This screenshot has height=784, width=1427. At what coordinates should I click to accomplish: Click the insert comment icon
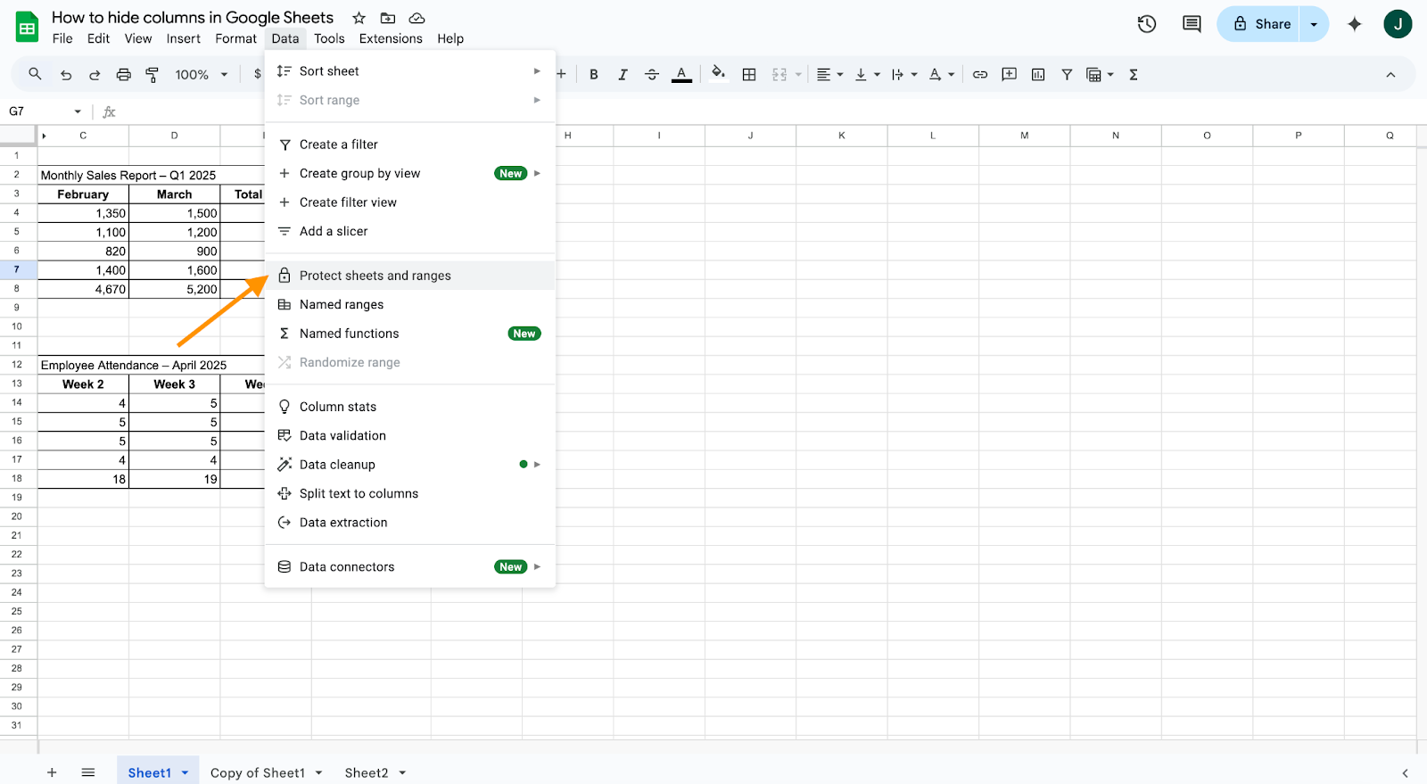click(x=1010, y=75)
